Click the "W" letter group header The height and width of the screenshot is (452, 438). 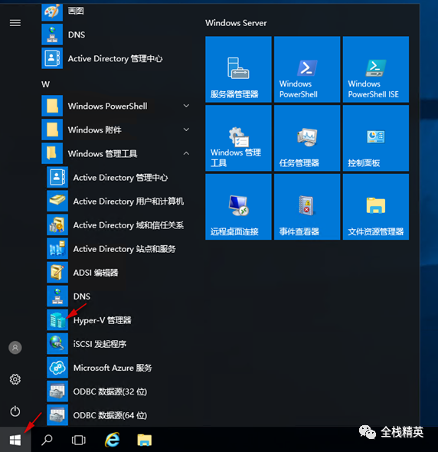[45, 84]
